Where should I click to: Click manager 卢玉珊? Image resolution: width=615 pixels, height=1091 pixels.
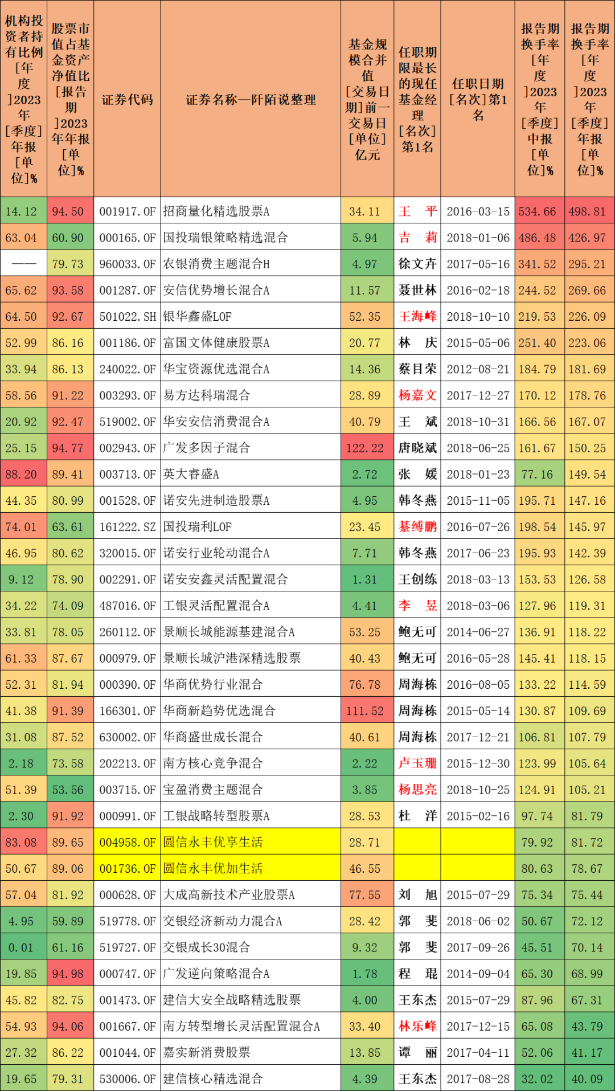point(417,763)
